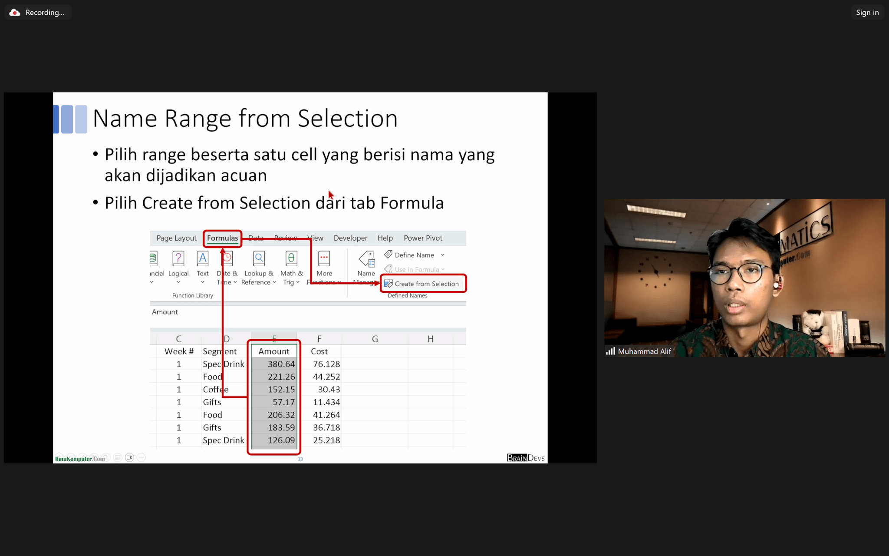
Task: Click the Logical functions icon
Action: (178, 258)
